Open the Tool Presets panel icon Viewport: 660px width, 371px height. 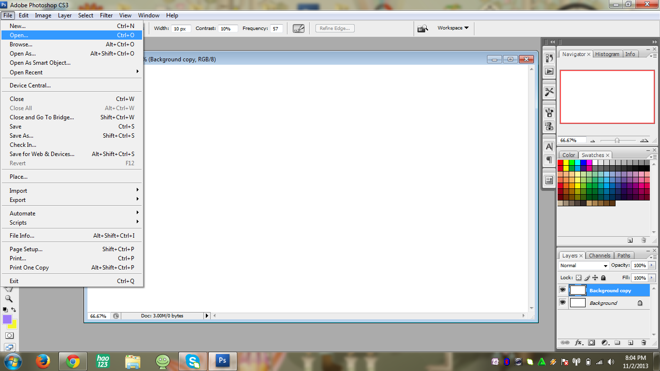549,91
